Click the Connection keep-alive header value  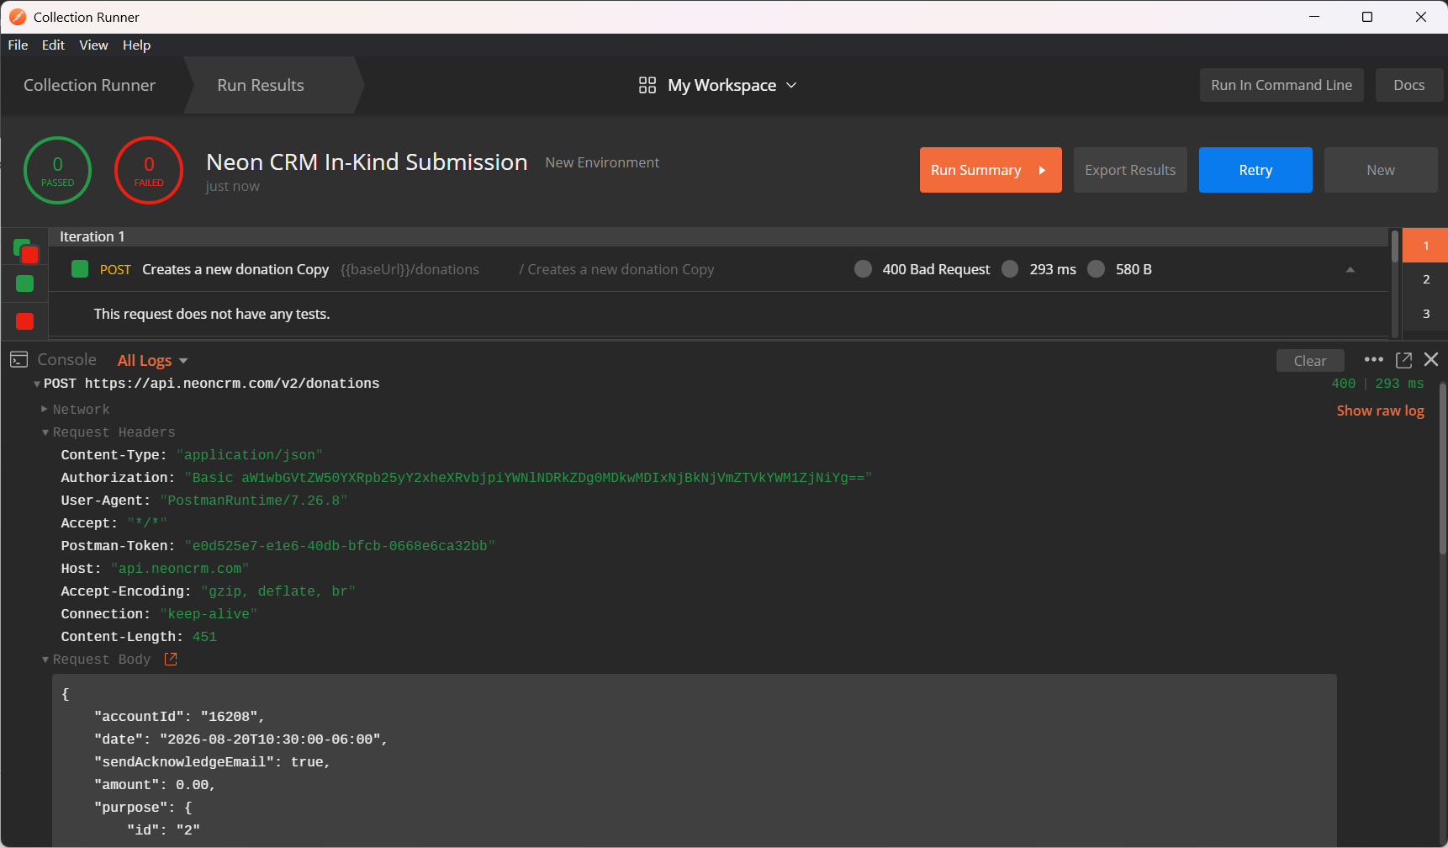209,614
